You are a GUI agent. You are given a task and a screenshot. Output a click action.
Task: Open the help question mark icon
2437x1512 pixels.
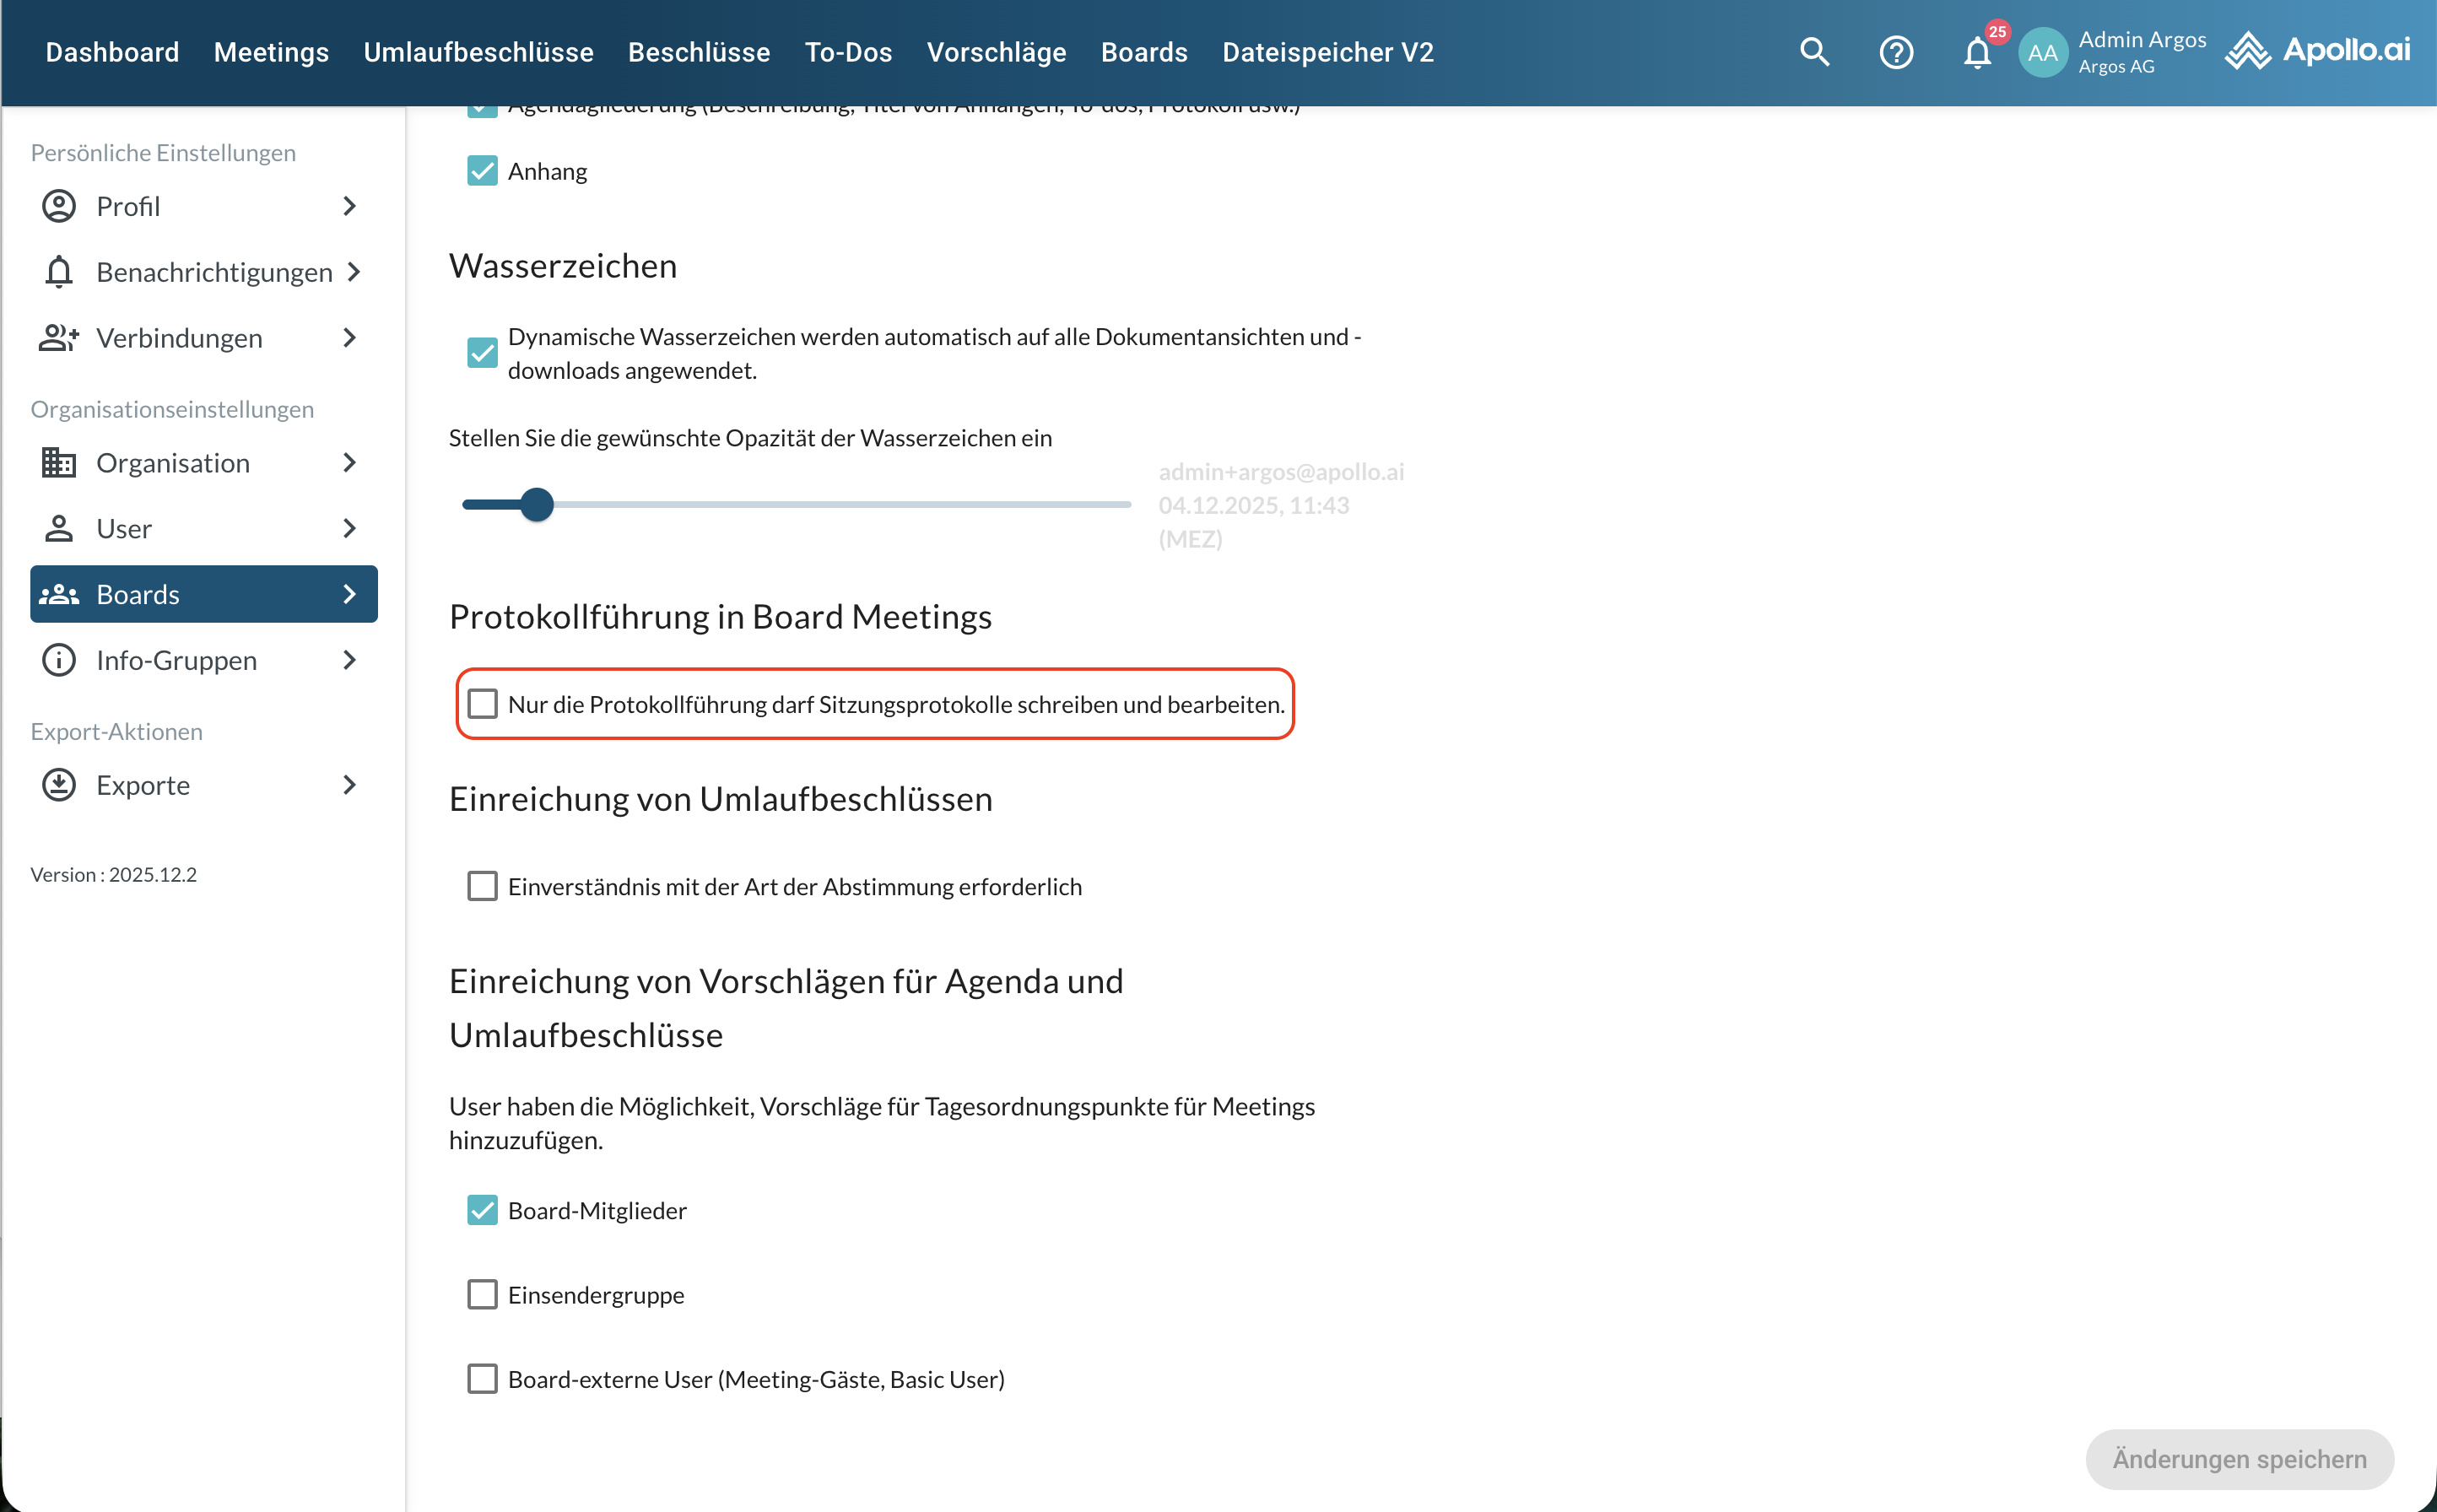pyautogui.click(x=1896, y=52)
